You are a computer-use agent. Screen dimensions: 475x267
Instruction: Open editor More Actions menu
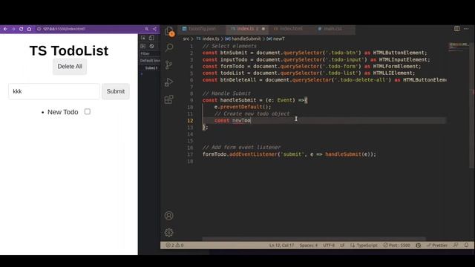point(466,29)
